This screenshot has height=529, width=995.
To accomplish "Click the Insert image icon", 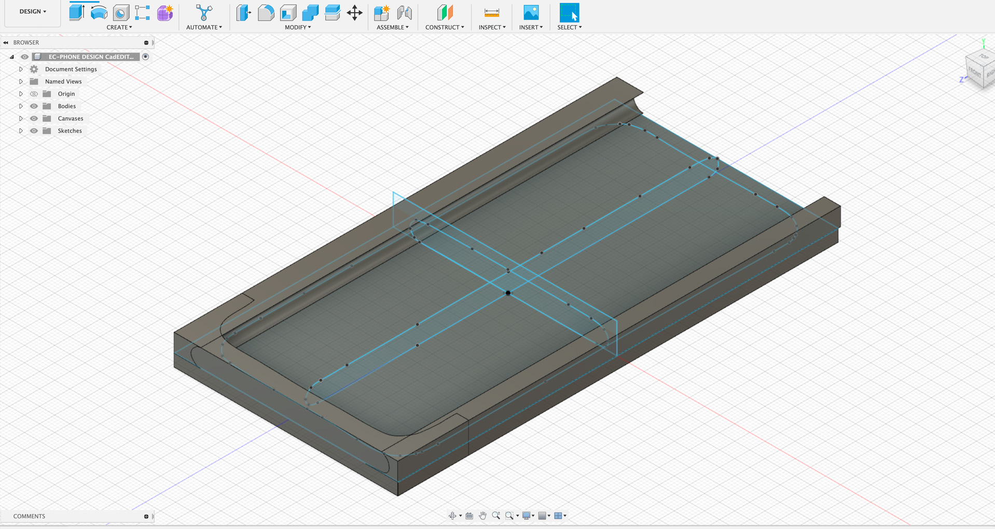I will click(x=531, y=12).
